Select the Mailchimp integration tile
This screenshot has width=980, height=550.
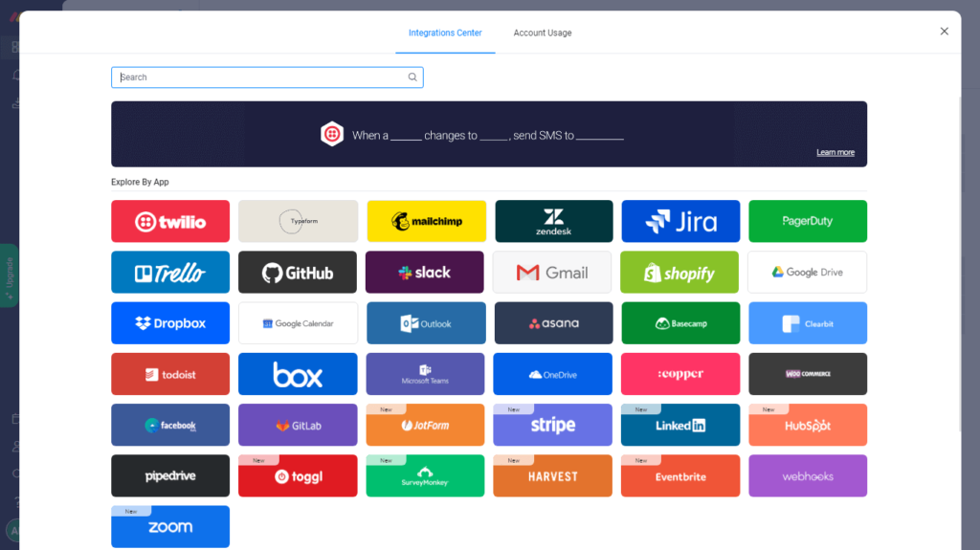[426, 221]
